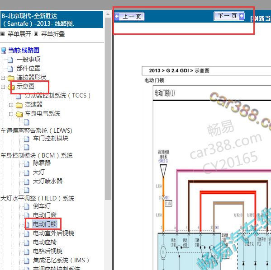The width and height of the screenshot is (271, 270).
Task: Click 菜单展开 to expand all menus
Action: pyautogui.click(x=19, y=34)
